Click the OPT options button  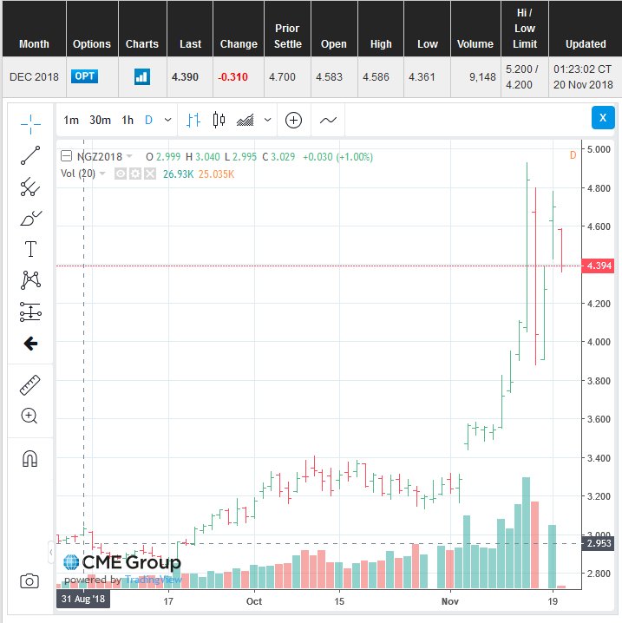point(85,76)
